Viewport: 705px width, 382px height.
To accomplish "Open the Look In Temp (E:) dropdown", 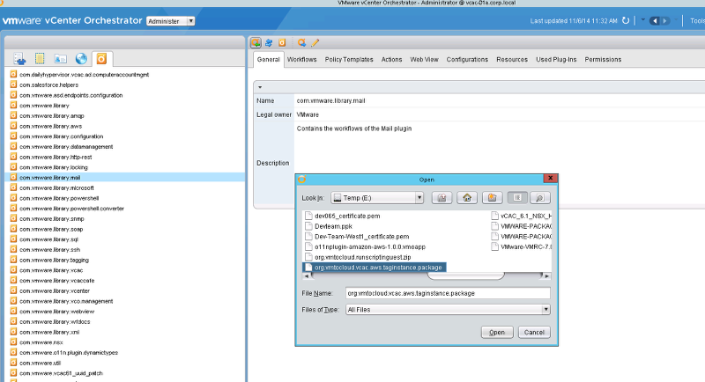I will pos(377,198).
